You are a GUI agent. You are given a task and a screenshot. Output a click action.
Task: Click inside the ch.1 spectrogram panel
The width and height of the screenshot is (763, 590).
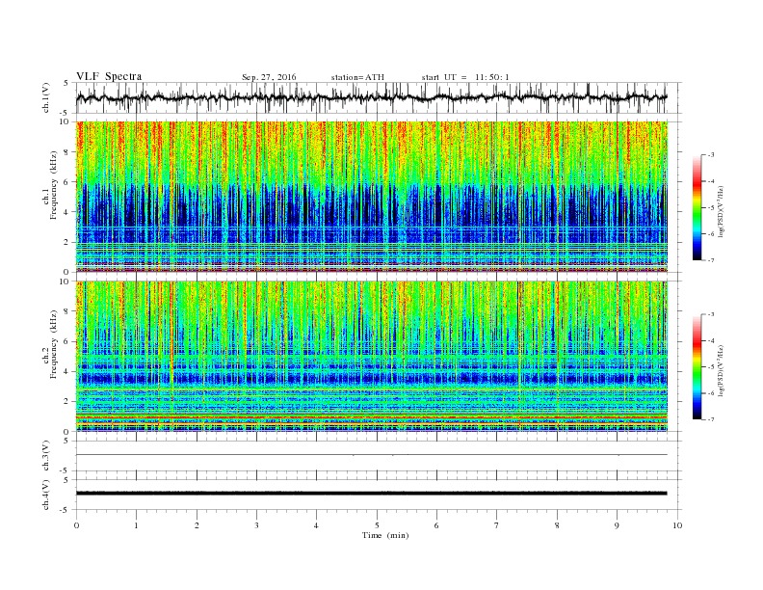[x=372, y=197]
